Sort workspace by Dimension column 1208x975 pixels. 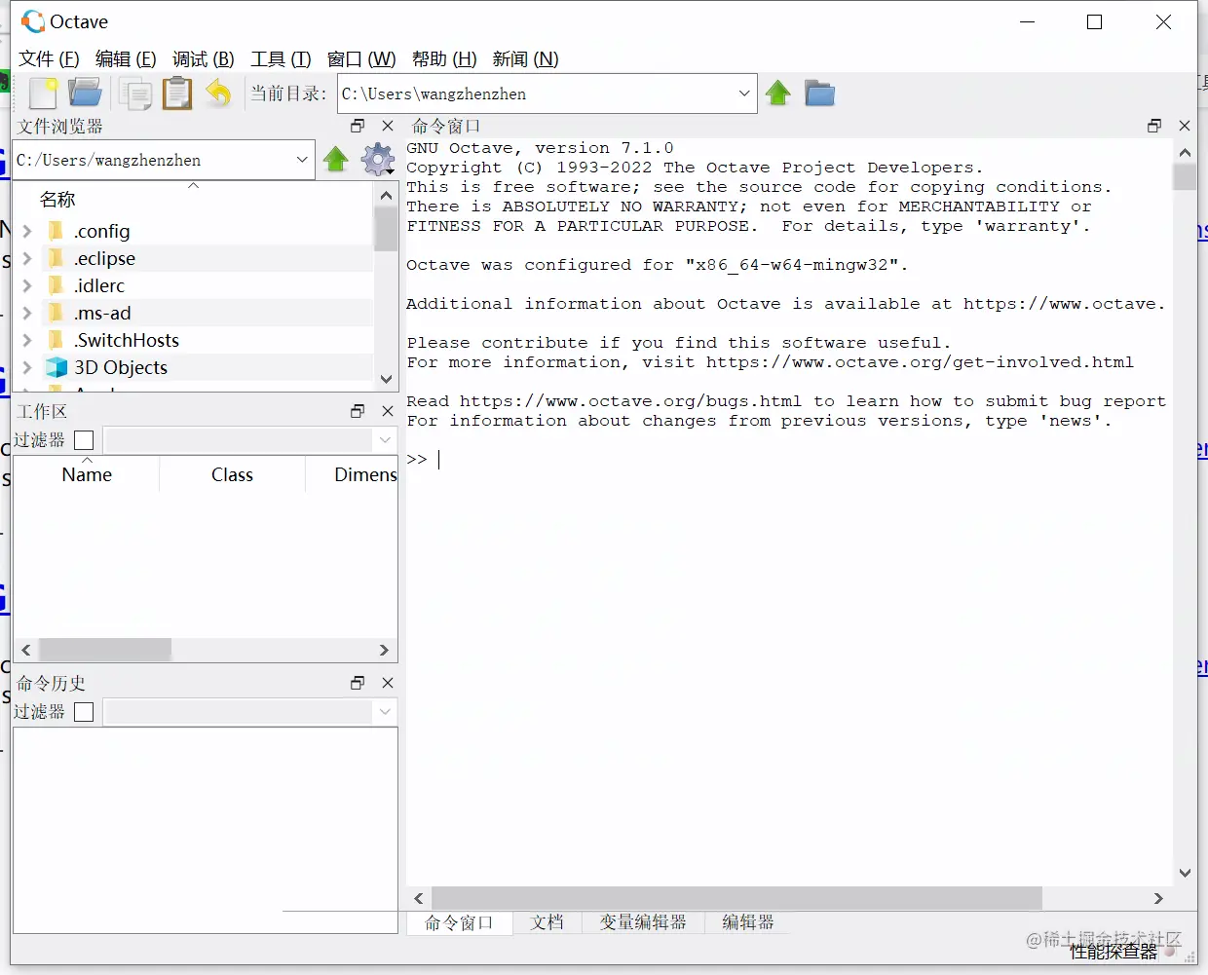pos(353,474)
